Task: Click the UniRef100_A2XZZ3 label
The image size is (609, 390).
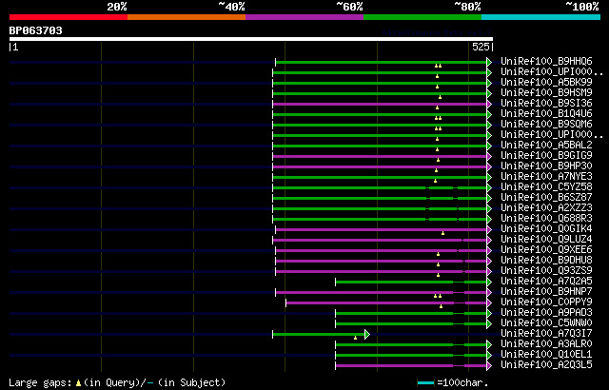Action: [x=546, y=208]
